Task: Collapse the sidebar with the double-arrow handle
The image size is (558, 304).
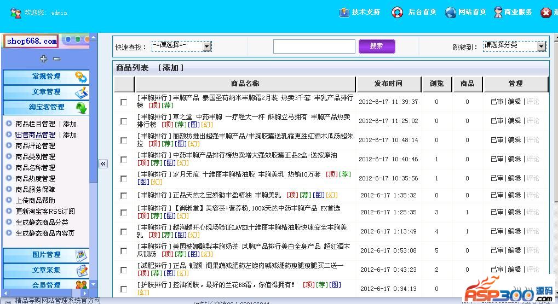Action: pos(103,163)
